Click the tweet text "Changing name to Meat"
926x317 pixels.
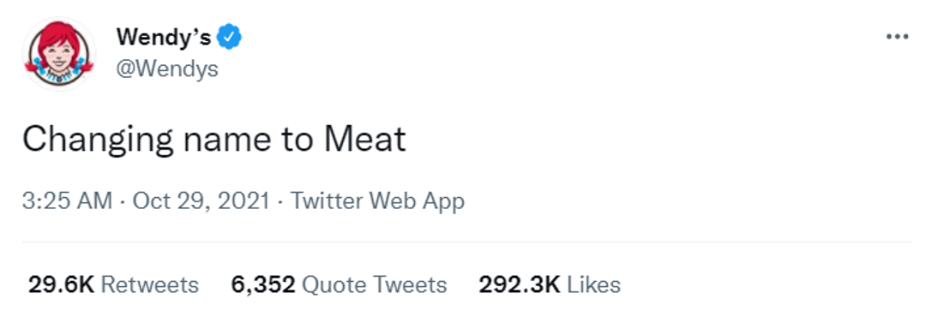tap(214, 141)
